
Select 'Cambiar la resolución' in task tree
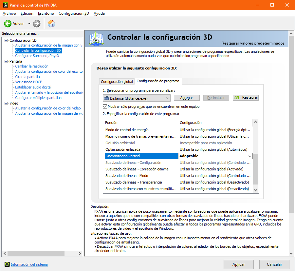click(x=32, y=66)
